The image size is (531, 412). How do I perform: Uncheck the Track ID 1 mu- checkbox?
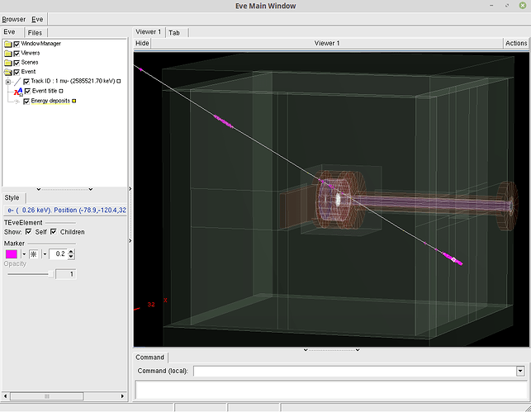[26, 82]
